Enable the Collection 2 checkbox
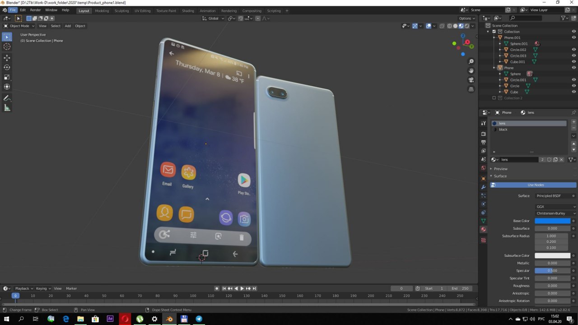Screen dimensions: 578x325 pyautogui.click(x=494, y=98)
